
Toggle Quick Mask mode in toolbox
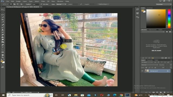tap(3, 65)
